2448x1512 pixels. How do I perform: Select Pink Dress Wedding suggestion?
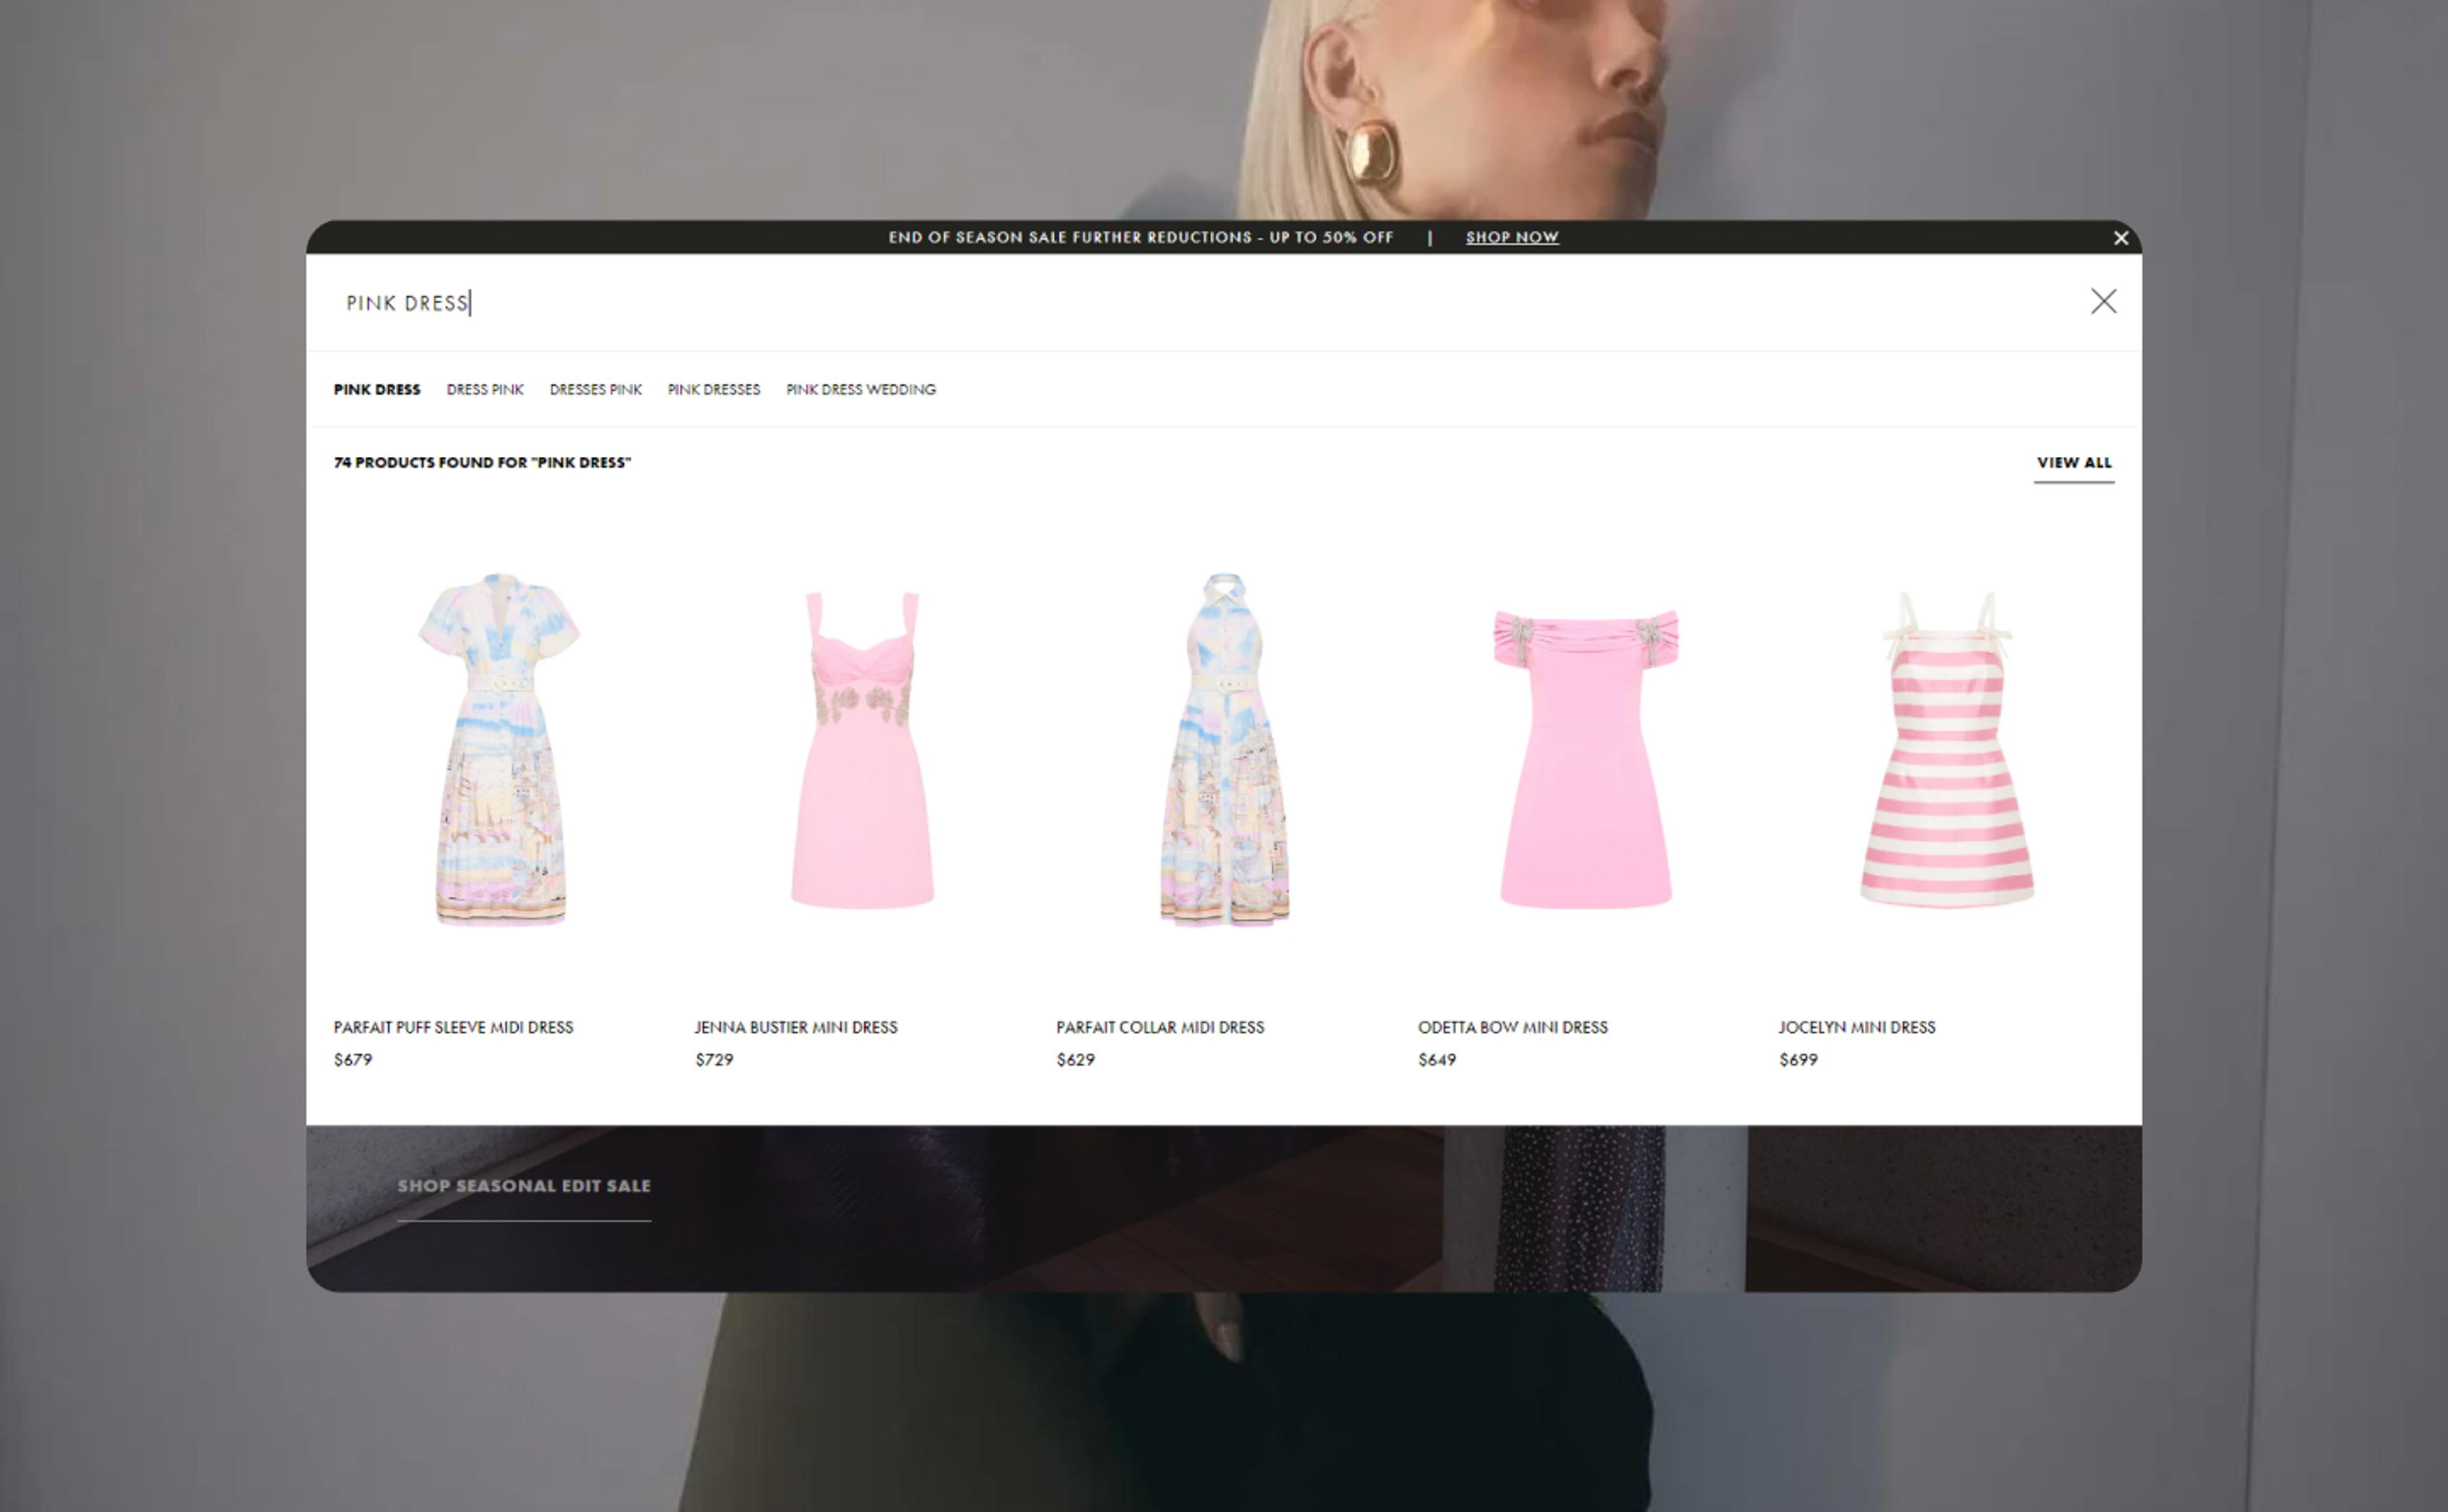861,389
